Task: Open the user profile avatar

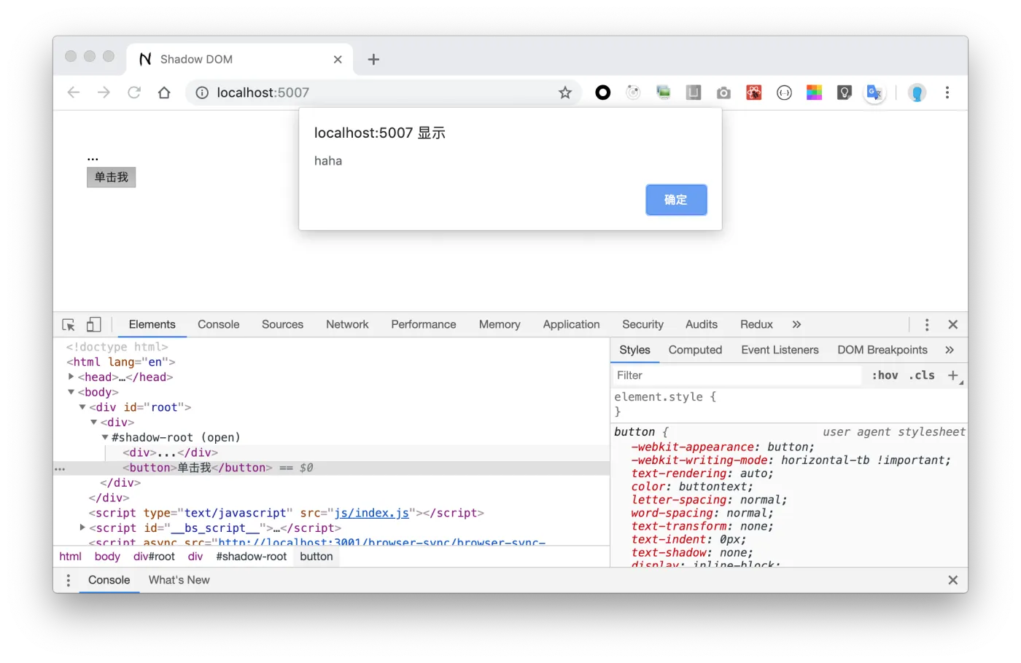Action: 917,93
